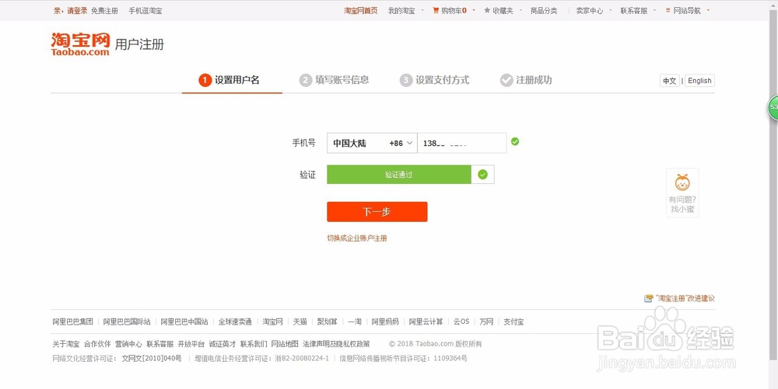Image resolution: width=778 pixels, height=389 pixels.
Task: Open 法律声明及隐私权政策 footer link
Action: pos(336,344)
